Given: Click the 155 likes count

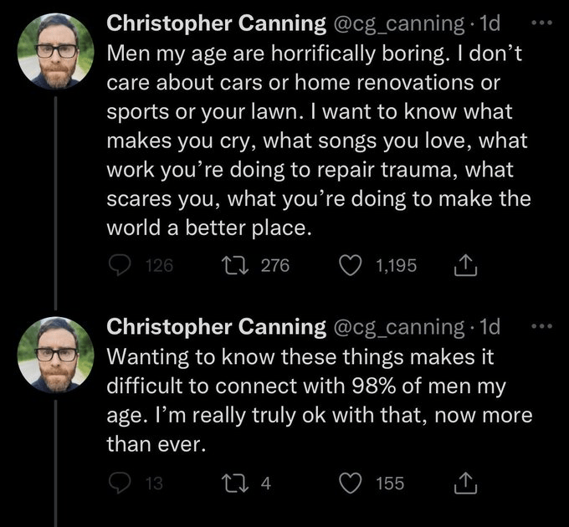Looking at the screenshot, I should tap(389, 483).
